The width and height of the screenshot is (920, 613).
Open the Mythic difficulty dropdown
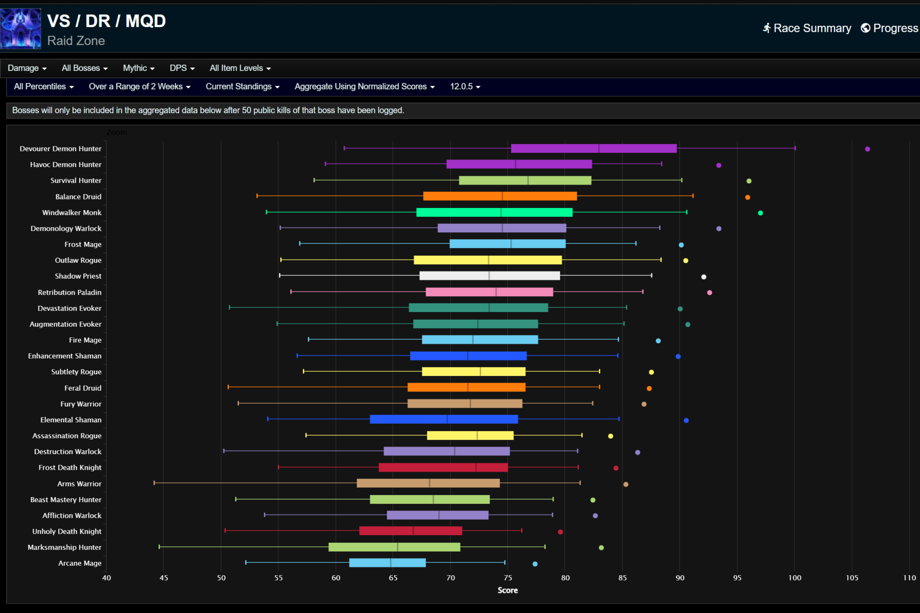[x=138, y=68]
